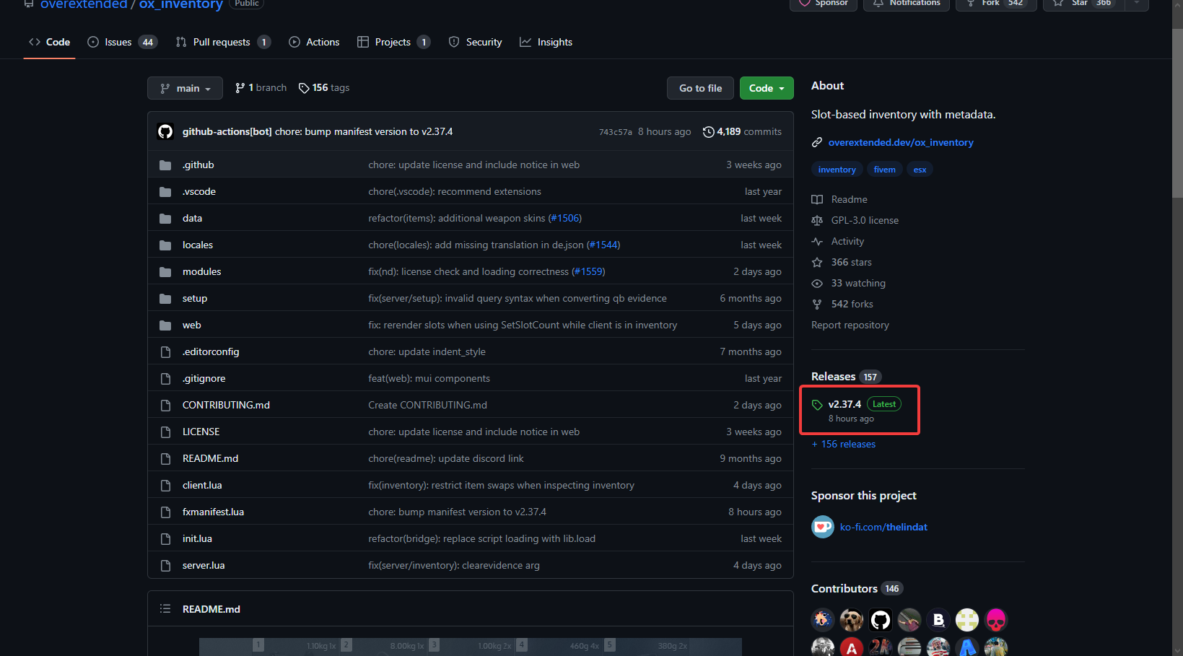Screen dimensions: 1183x656
Task: Open the Pull requests tab
Action: coord(223,42)
